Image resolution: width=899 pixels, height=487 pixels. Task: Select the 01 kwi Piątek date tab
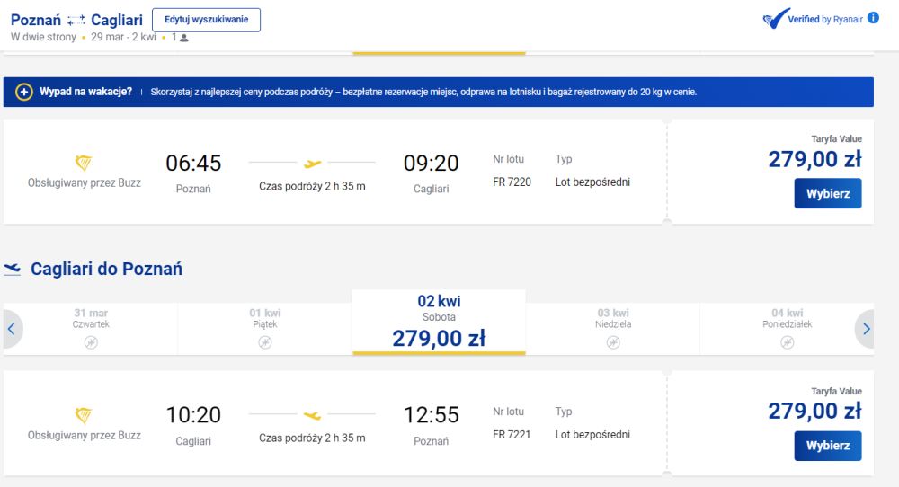tap(265, 329)
